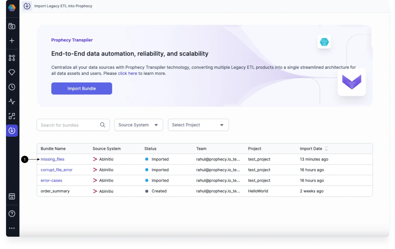Click the Import Date column header text
Image resolution: width=395 pixels, height=249 pixels.
coord(311,149)
